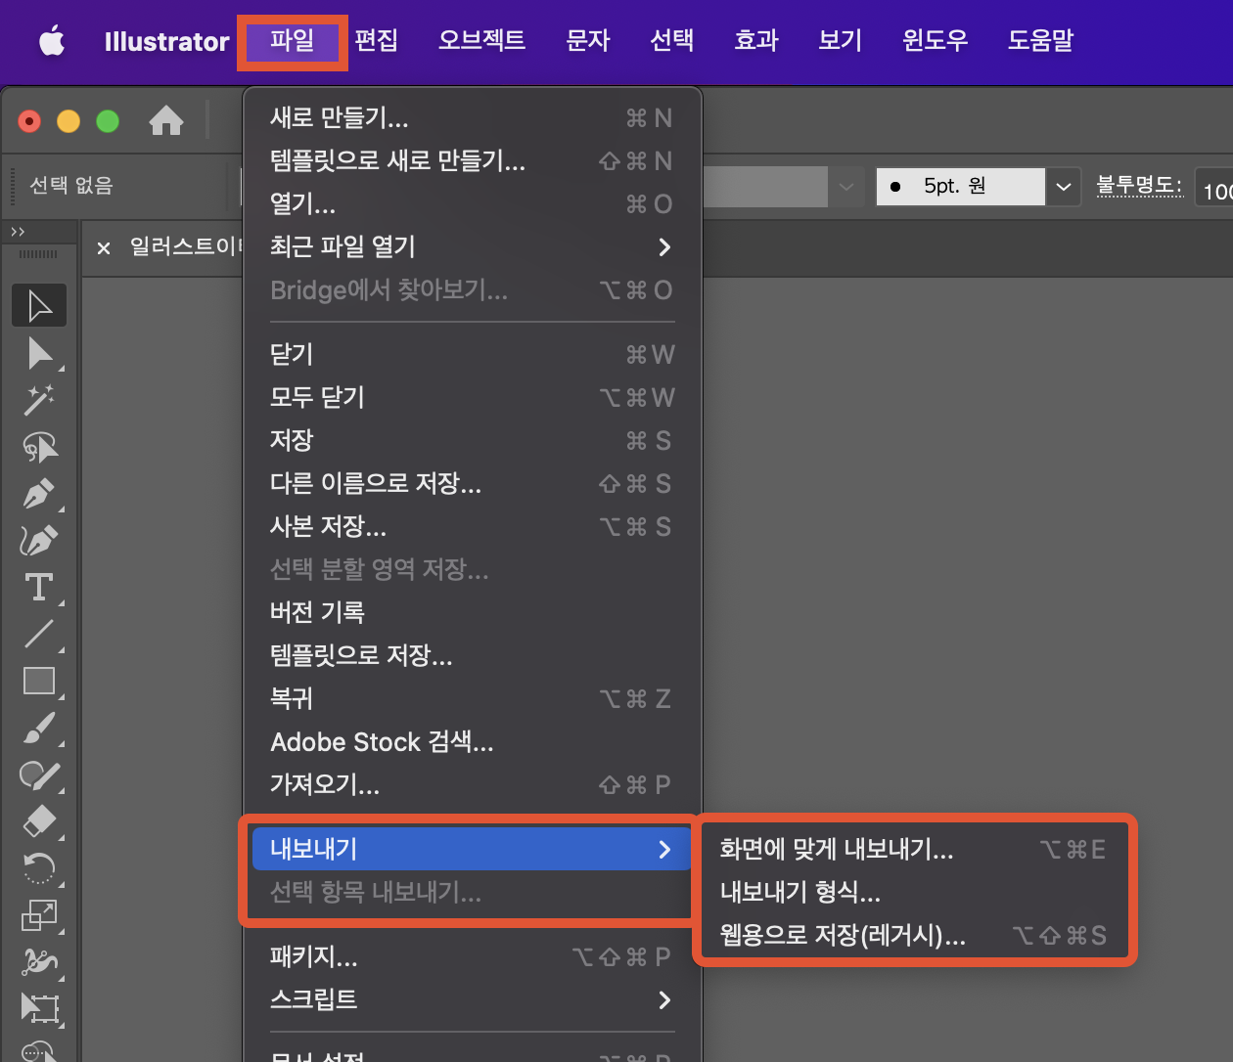Viewport: 1233px width, 1062px height.
Task: Open the 파일 menu
Action: [293, 41]
